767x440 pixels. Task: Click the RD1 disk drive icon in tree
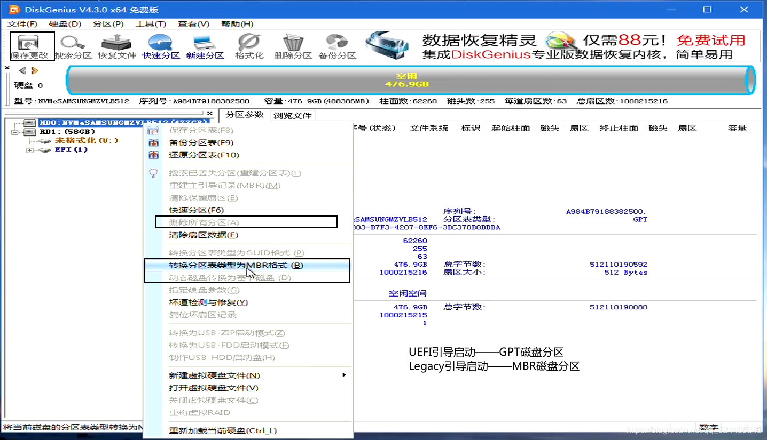[x=30, y=132]
